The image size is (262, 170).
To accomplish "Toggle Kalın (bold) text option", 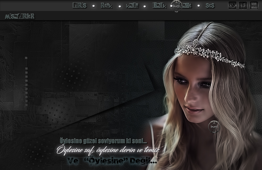I will tap(132, 6).
